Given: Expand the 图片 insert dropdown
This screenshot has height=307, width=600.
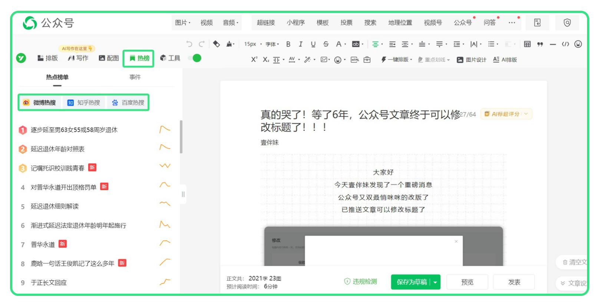Looking at the screenshot, I should [182, 23].
